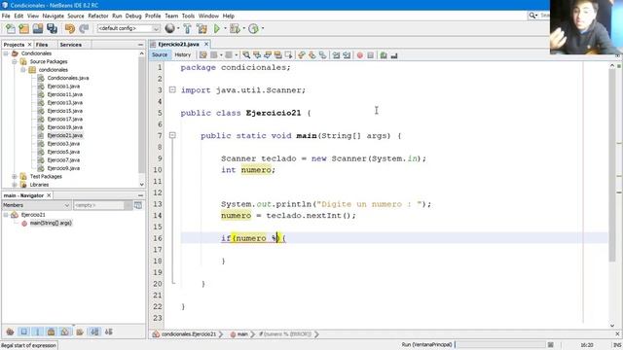This screenshot has width=623, height=350.
Task: Click the New File toolbar icon
Action: pyautogui.click(x=10, y=28)
